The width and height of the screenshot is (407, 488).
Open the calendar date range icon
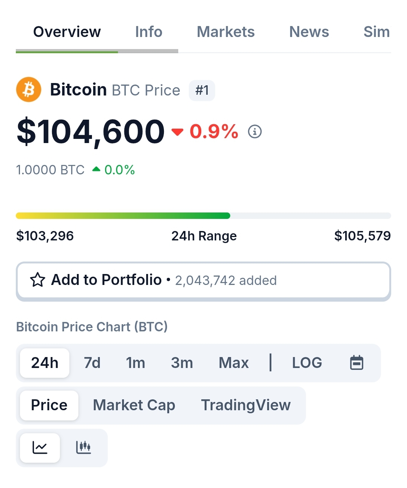[x=357, y=363]
